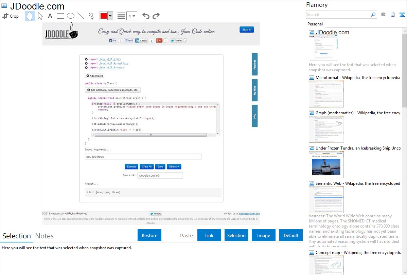Open the Graph (mathematics) snapshot thumbnail
407x275 pixels.
point(326,129)
